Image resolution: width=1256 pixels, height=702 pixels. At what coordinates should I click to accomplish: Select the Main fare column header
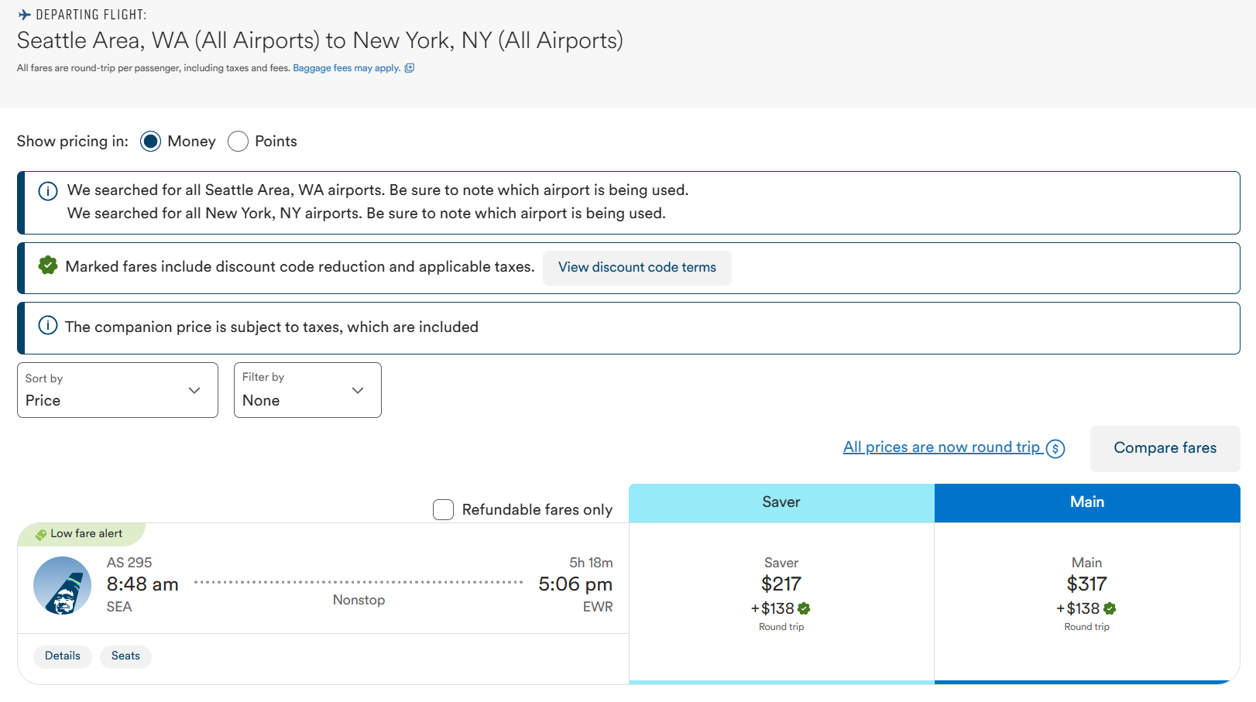tap(1086, 502)
